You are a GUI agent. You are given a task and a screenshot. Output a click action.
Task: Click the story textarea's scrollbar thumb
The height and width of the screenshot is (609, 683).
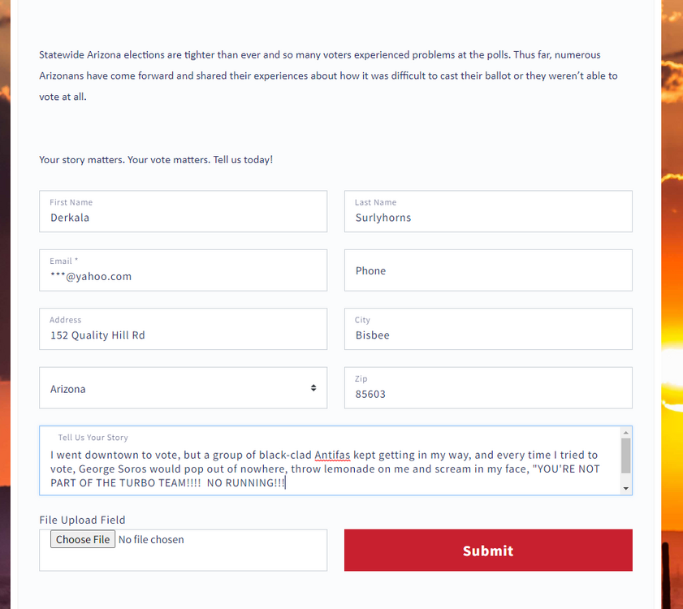pos(625,456)
